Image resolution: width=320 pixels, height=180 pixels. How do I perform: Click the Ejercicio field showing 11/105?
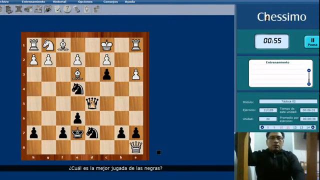(x=268, y=110)
